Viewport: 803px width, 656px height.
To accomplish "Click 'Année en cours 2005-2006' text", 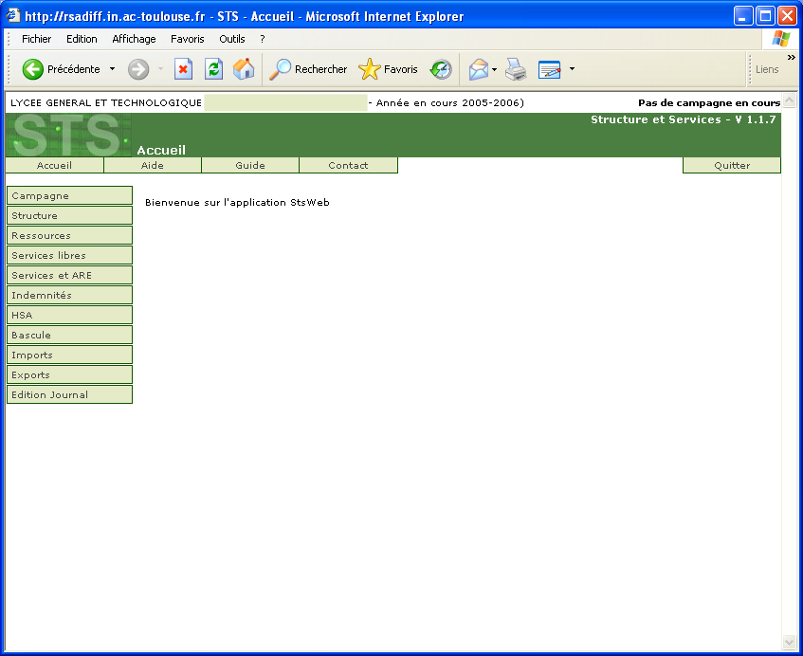I will pyautogui.click(x=448, y=103).
